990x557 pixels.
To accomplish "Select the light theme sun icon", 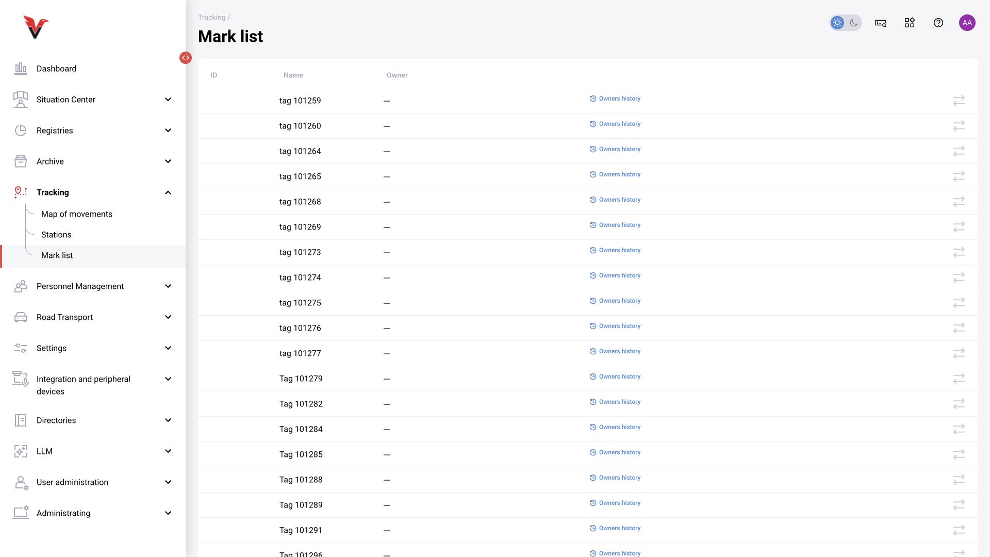I will [837, 23].
